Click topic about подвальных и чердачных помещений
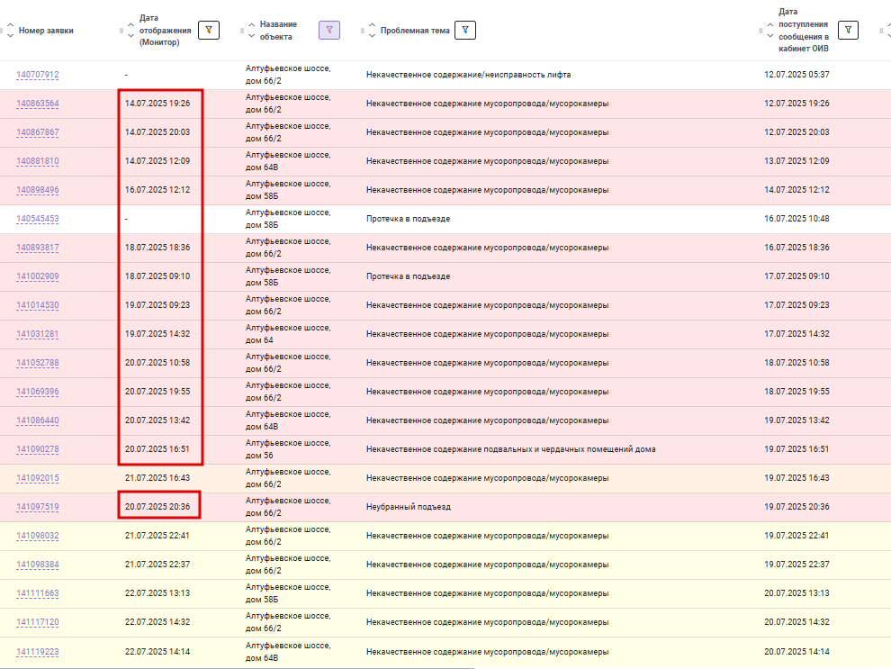891x669 pixels. click(x=511, y=449)
